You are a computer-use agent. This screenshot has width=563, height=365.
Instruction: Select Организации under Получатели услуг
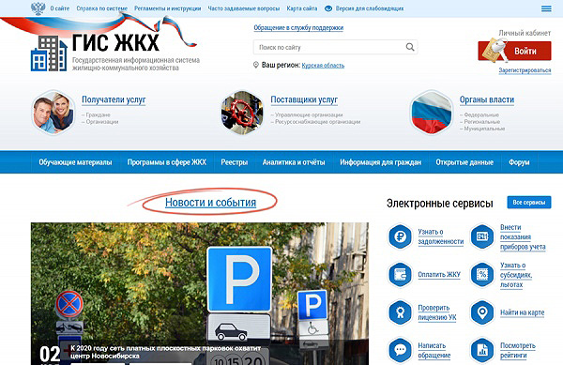[101, 122]
